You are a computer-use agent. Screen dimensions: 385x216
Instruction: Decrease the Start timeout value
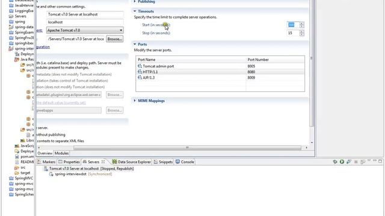[301, 26]
